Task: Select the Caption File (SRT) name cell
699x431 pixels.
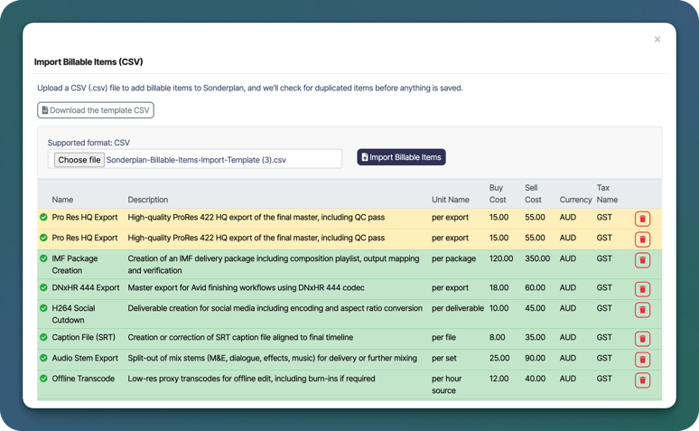Action: [x=83, y=337]
